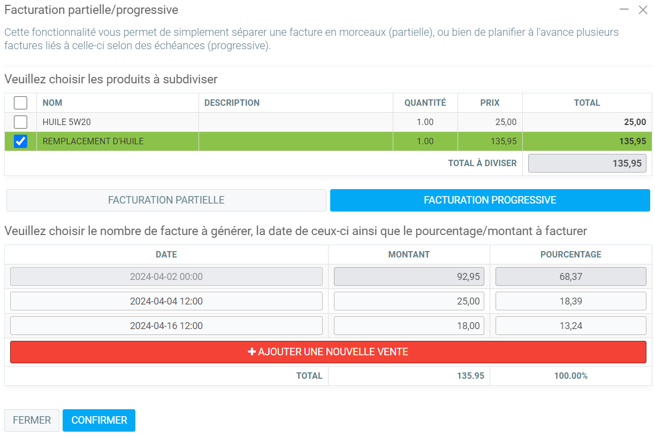Screen dimensions: 655x437
Task: Uncheck the REMPLACEMENT D'HUILE checkbox
Action: click(x=20, y=142)
